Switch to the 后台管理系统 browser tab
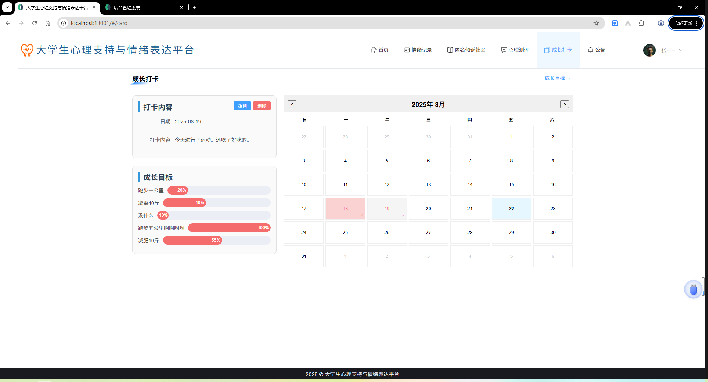Image resolution: width=708 pixels, height=382 pixels. 143,7
